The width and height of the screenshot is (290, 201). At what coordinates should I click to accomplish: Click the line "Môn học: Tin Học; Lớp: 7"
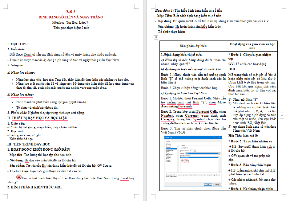click(70, 22)
